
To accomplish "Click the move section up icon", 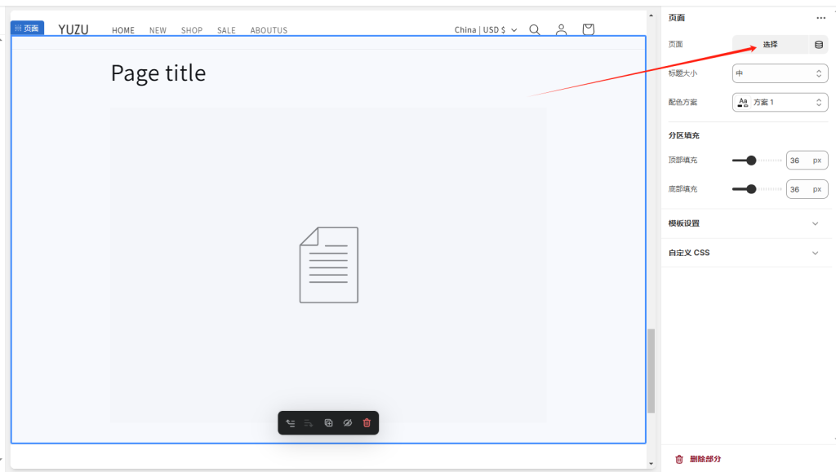I will pos(291,423).
